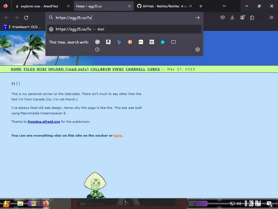The image size is (278, 209).
Task: Search with DuckDuckGo engine icon
Action: click(x=130, y=42)
